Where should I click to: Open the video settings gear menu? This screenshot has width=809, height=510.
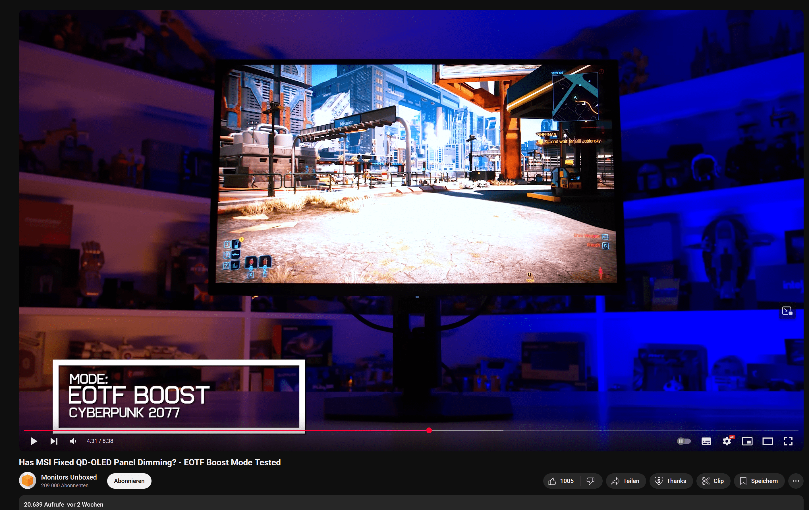pyautogui.click(x=727, y=441)
